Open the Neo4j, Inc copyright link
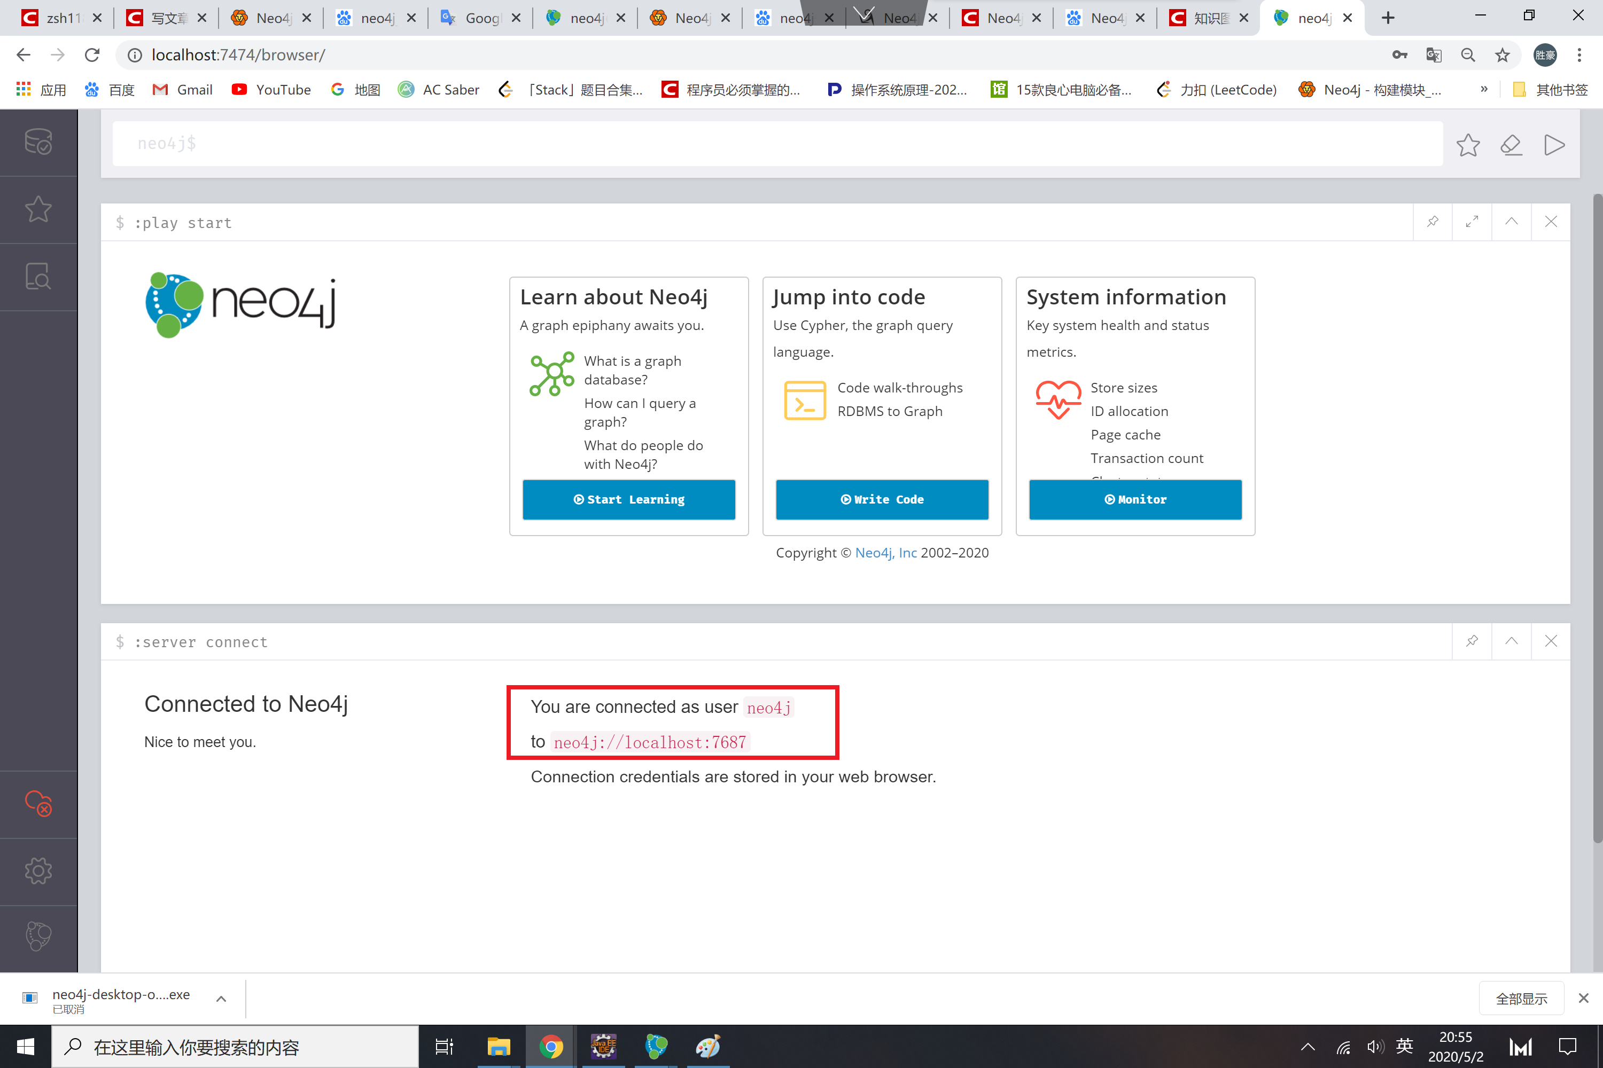 [885, 552]
